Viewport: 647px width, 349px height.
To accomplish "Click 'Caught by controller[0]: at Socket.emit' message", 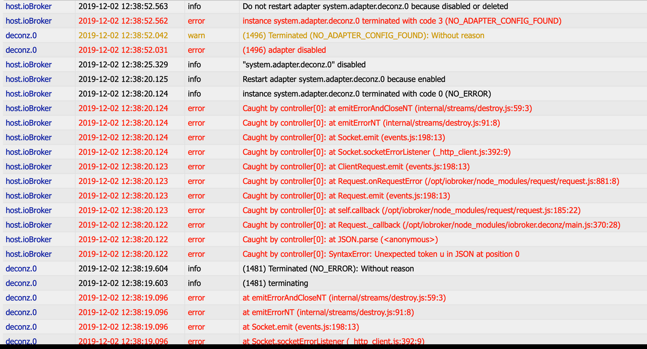I will tap(343, 138).
